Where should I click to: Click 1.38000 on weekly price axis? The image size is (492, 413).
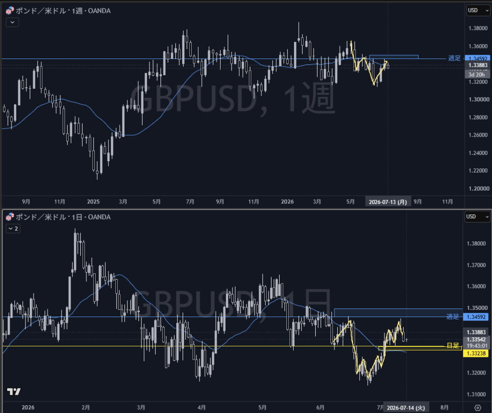(478, 28)
